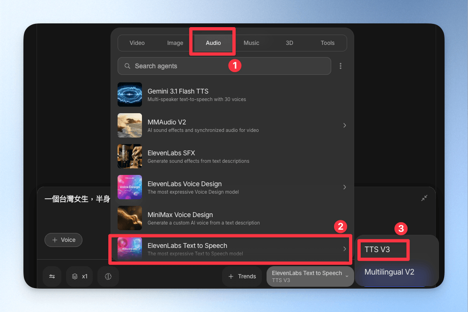The height and width of the screenshot is (312, 468).
Task: Switch to the Tools tab
Action: (327, 43)
